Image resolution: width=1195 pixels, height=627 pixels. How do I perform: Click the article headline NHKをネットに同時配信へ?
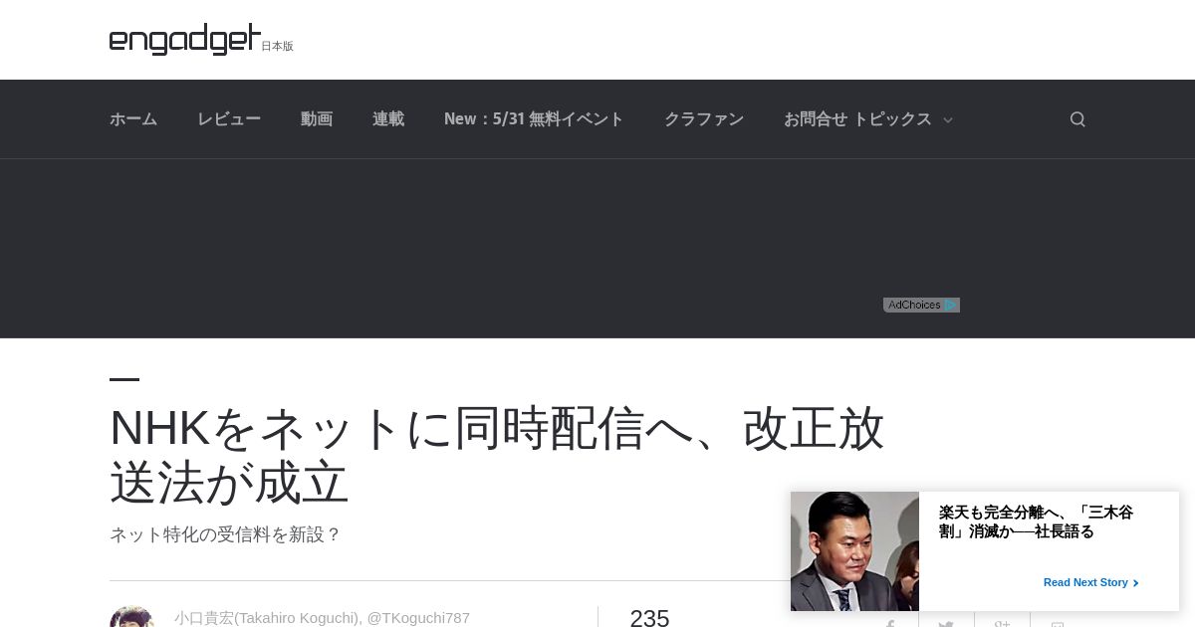coord(497,455)
